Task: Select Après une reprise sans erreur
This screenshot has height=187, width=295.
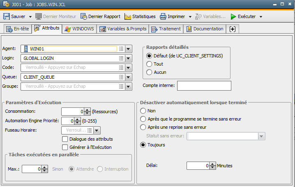Action: tap(143, 127)
